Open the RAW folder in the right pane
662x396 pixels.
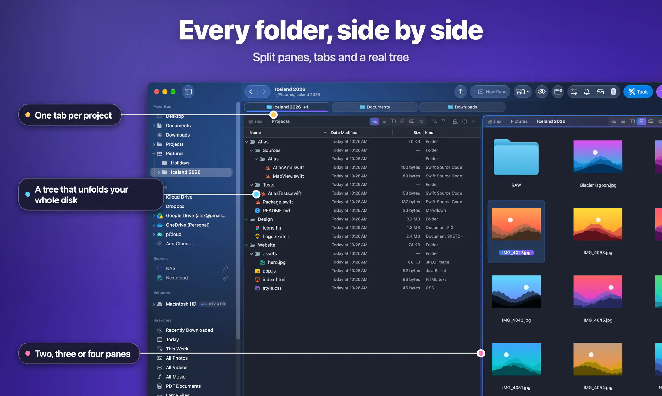(x=516, y=157)
